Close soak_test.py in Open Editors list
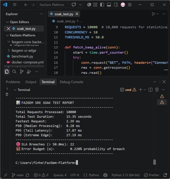The width and height of the screenshot is (170, 179). (8, 28)
